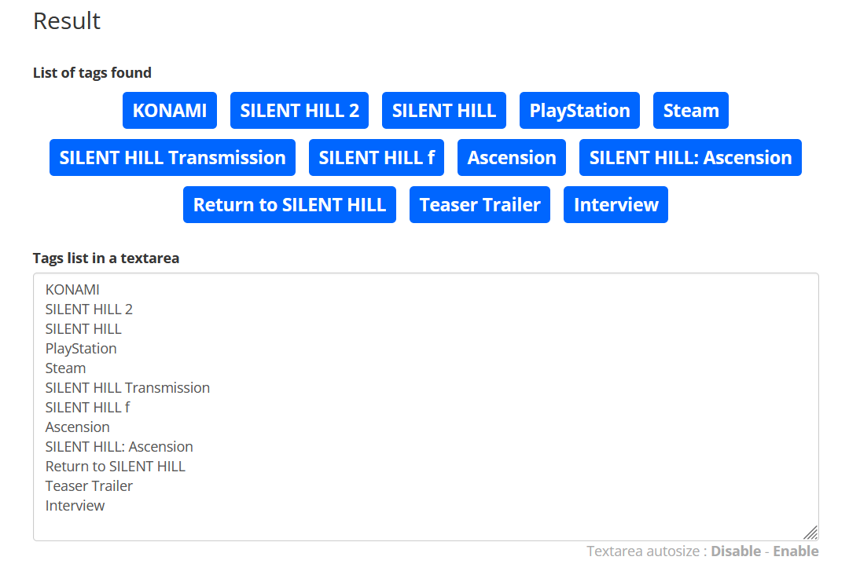Disable textarea autosize
This screenshot has width=860, height=575.
pos(736,551)
